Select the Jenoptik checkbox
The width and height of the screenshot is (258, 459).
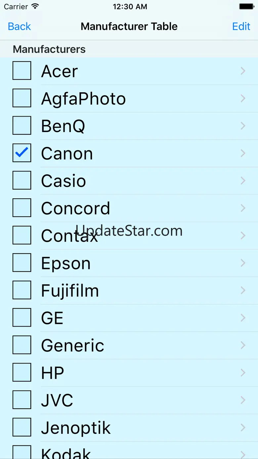22,428
